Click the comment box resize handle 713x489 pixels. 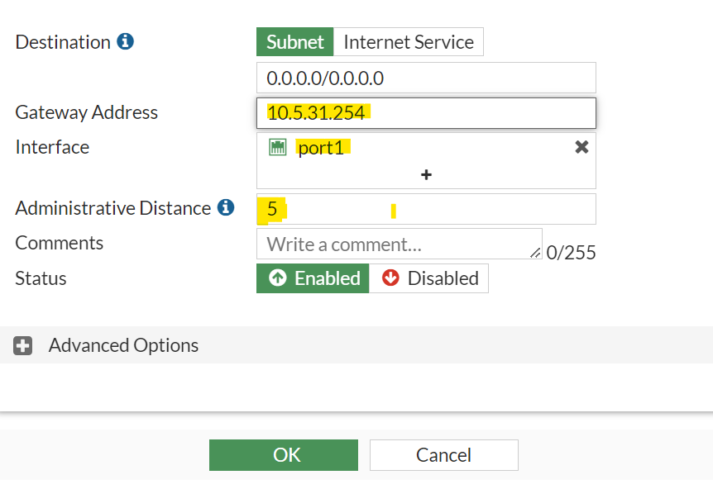click(536, 253)
